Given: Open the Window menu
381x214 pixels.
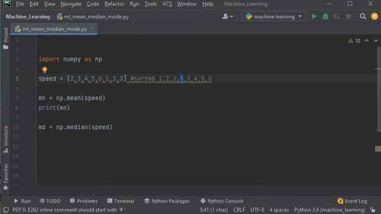Looking at the screenshot, I should (186, 4).
